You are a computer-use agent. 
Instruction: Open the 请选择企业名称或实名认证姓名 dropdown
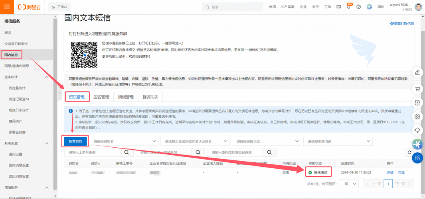pyautogui.click(x=195, y=141)
